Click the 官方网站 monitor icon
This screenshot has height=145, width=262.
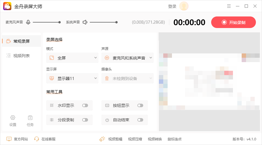click(x=9, y=139)
